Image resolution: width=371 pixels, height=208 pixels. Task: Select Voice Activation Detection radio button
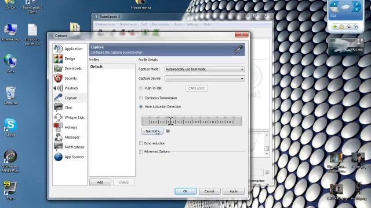click(x=141, y=106)
